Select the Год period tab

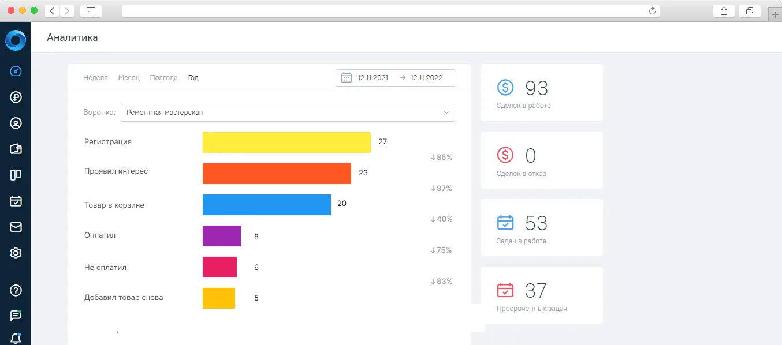click(x=193, y=78)
